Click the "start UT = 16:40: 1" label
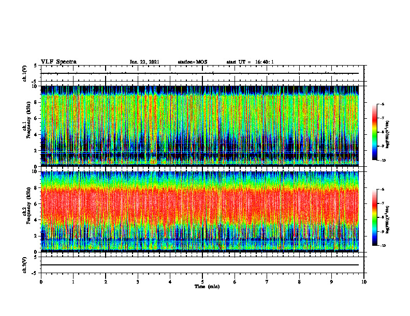Viewport: 410px width, 316px height. [250, 62]
